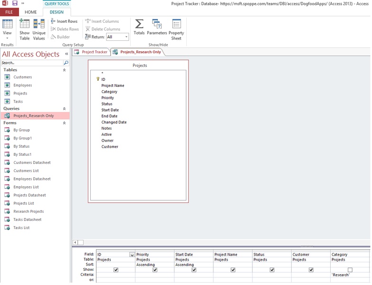Save using the floppy disk icon

15,3
